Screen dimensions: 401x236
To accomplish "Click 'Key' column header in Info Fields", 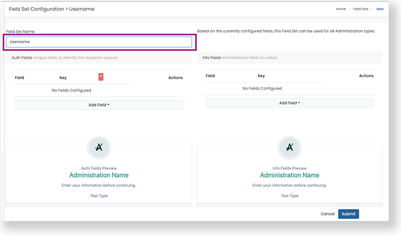I will click(261, 76).
